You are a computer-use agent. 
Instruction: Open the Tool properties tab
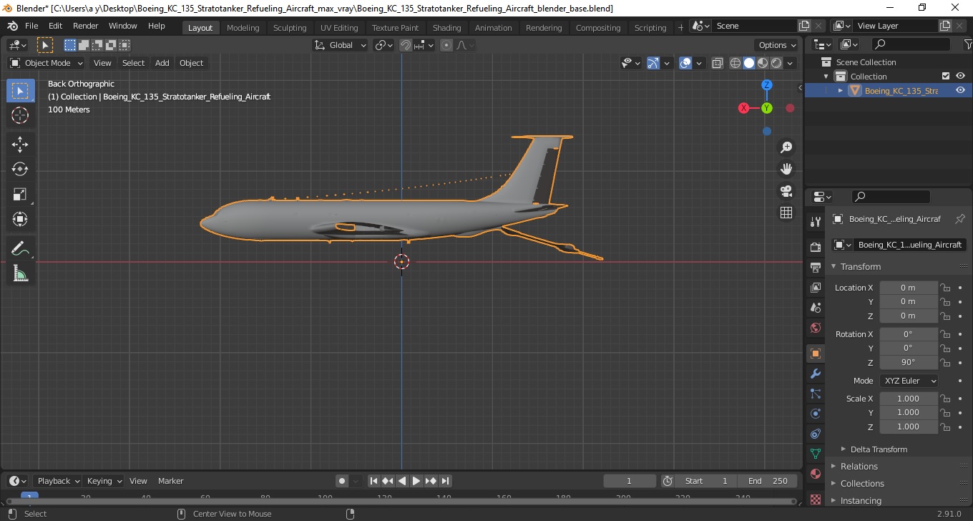click(816, 222)
